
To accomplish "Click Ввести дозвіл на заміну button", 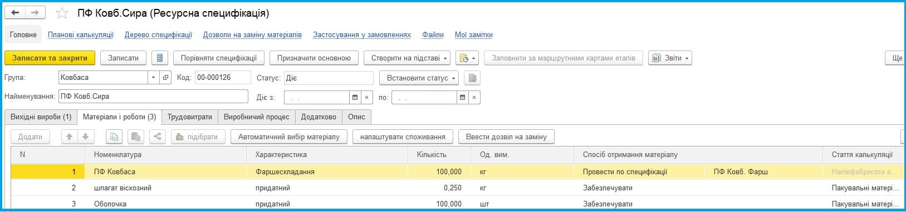I will click(x=506, y=137).
